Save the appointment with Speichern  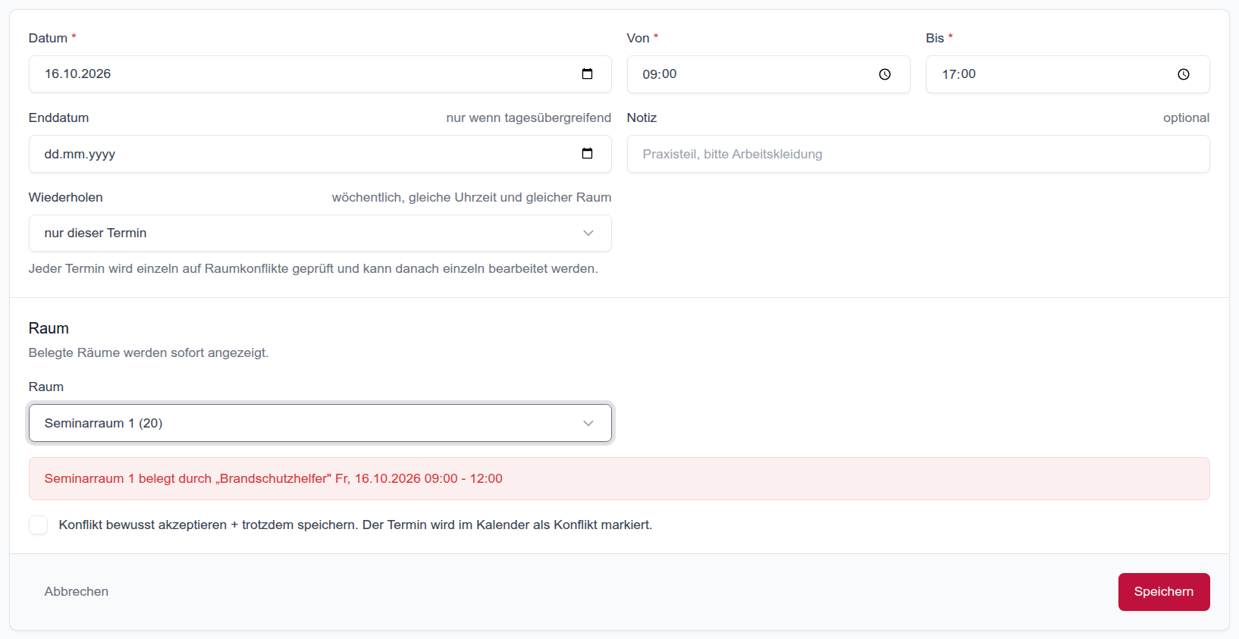[1164, 592]
